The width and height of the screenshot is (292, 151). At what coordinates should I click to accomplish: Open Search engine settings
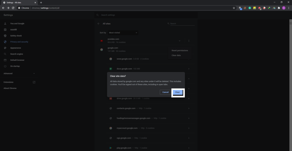pos(17,54)
